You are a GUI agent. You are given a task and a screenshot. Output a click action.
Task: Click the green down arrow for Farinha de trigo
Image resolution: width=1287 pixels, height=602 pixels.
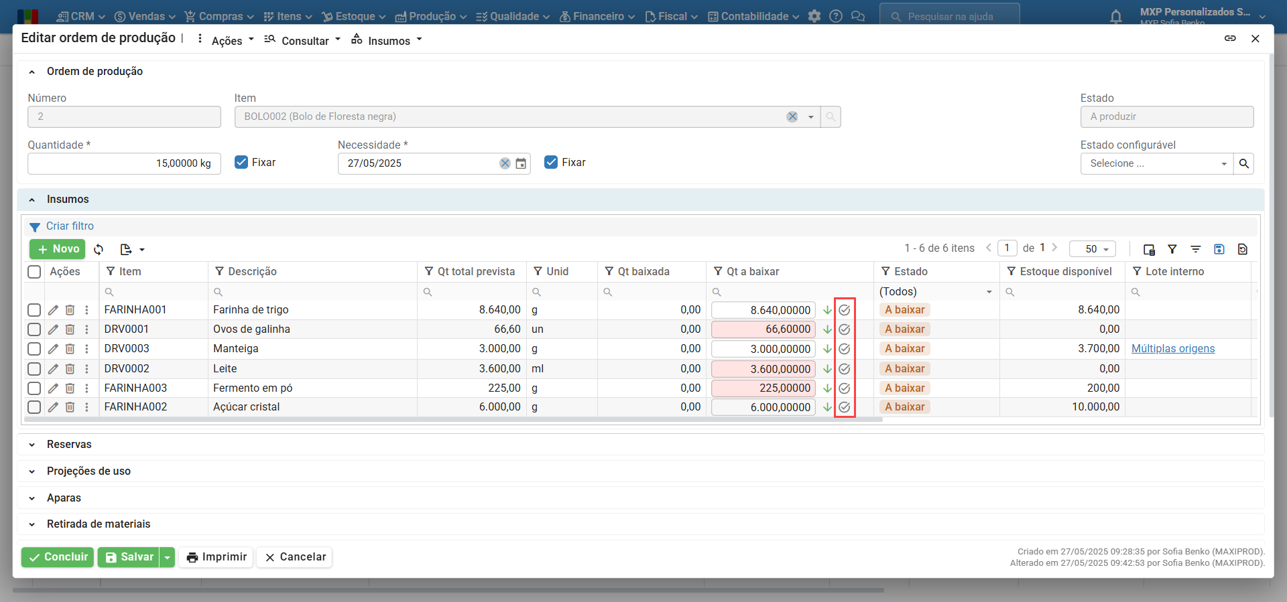pyautogui.click(x=827, y=310)
